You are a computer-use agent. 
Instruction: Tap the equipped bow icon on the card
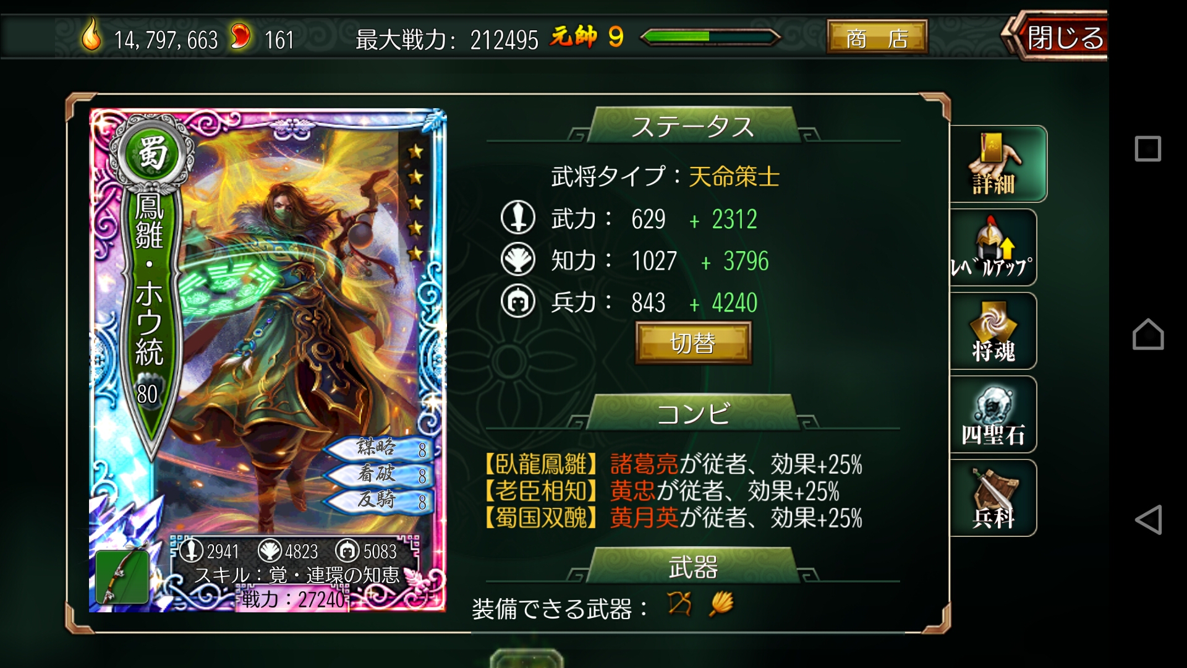[x=122, y=576]
